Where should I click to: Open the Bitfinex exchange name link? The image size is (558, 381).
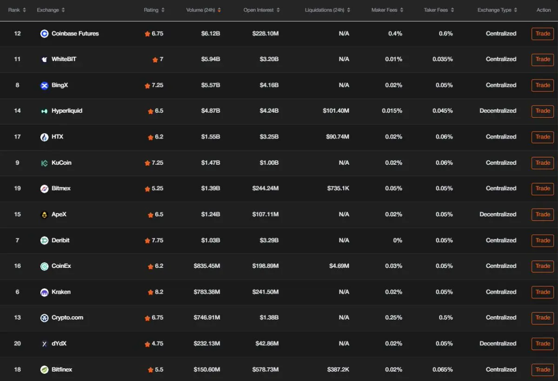[x=62, y=370]
